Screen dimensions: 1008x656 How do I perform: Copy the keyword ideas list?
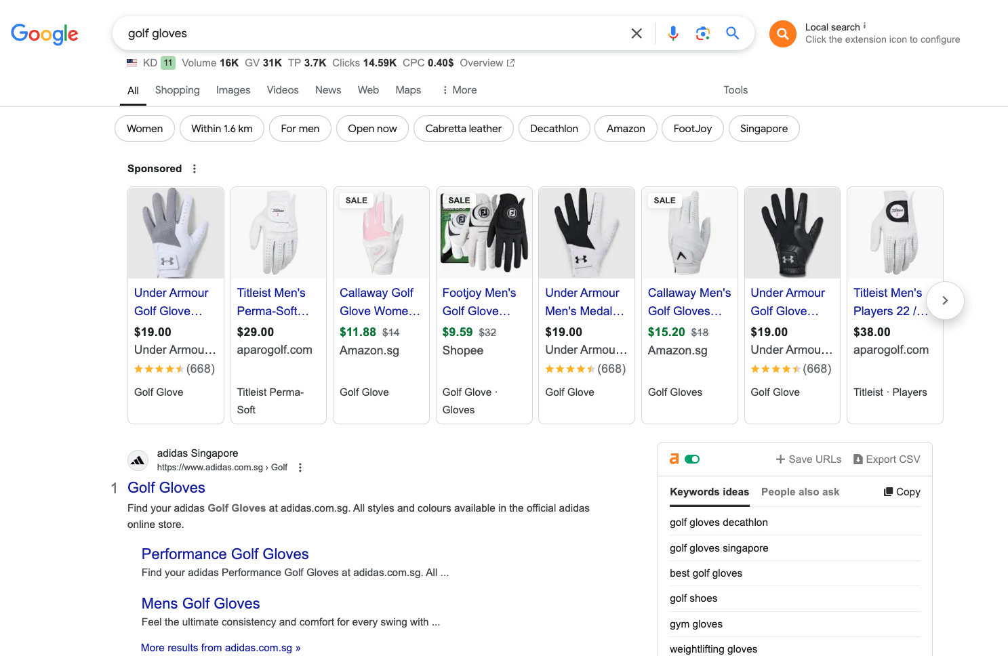[902, 492]
